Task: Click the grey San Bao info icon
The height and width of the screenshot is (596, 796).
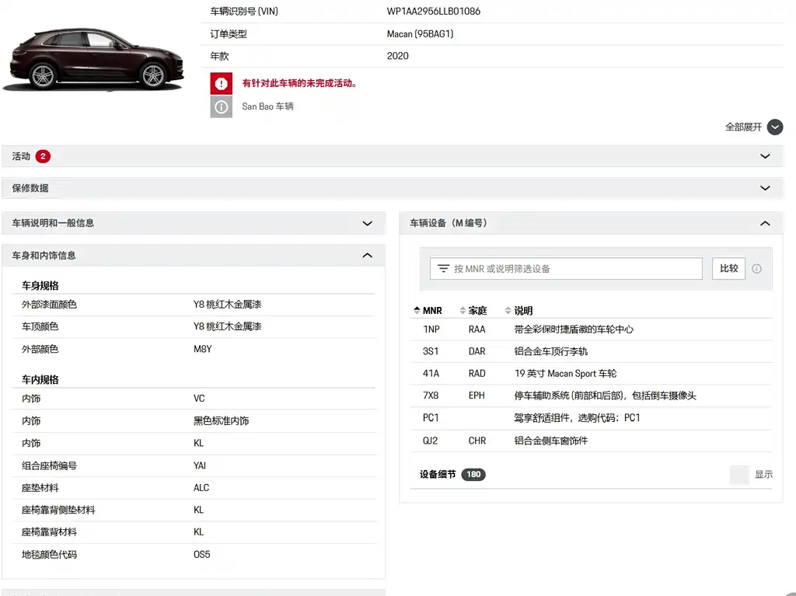Action: pyautogui.click(x=222, y=107)
